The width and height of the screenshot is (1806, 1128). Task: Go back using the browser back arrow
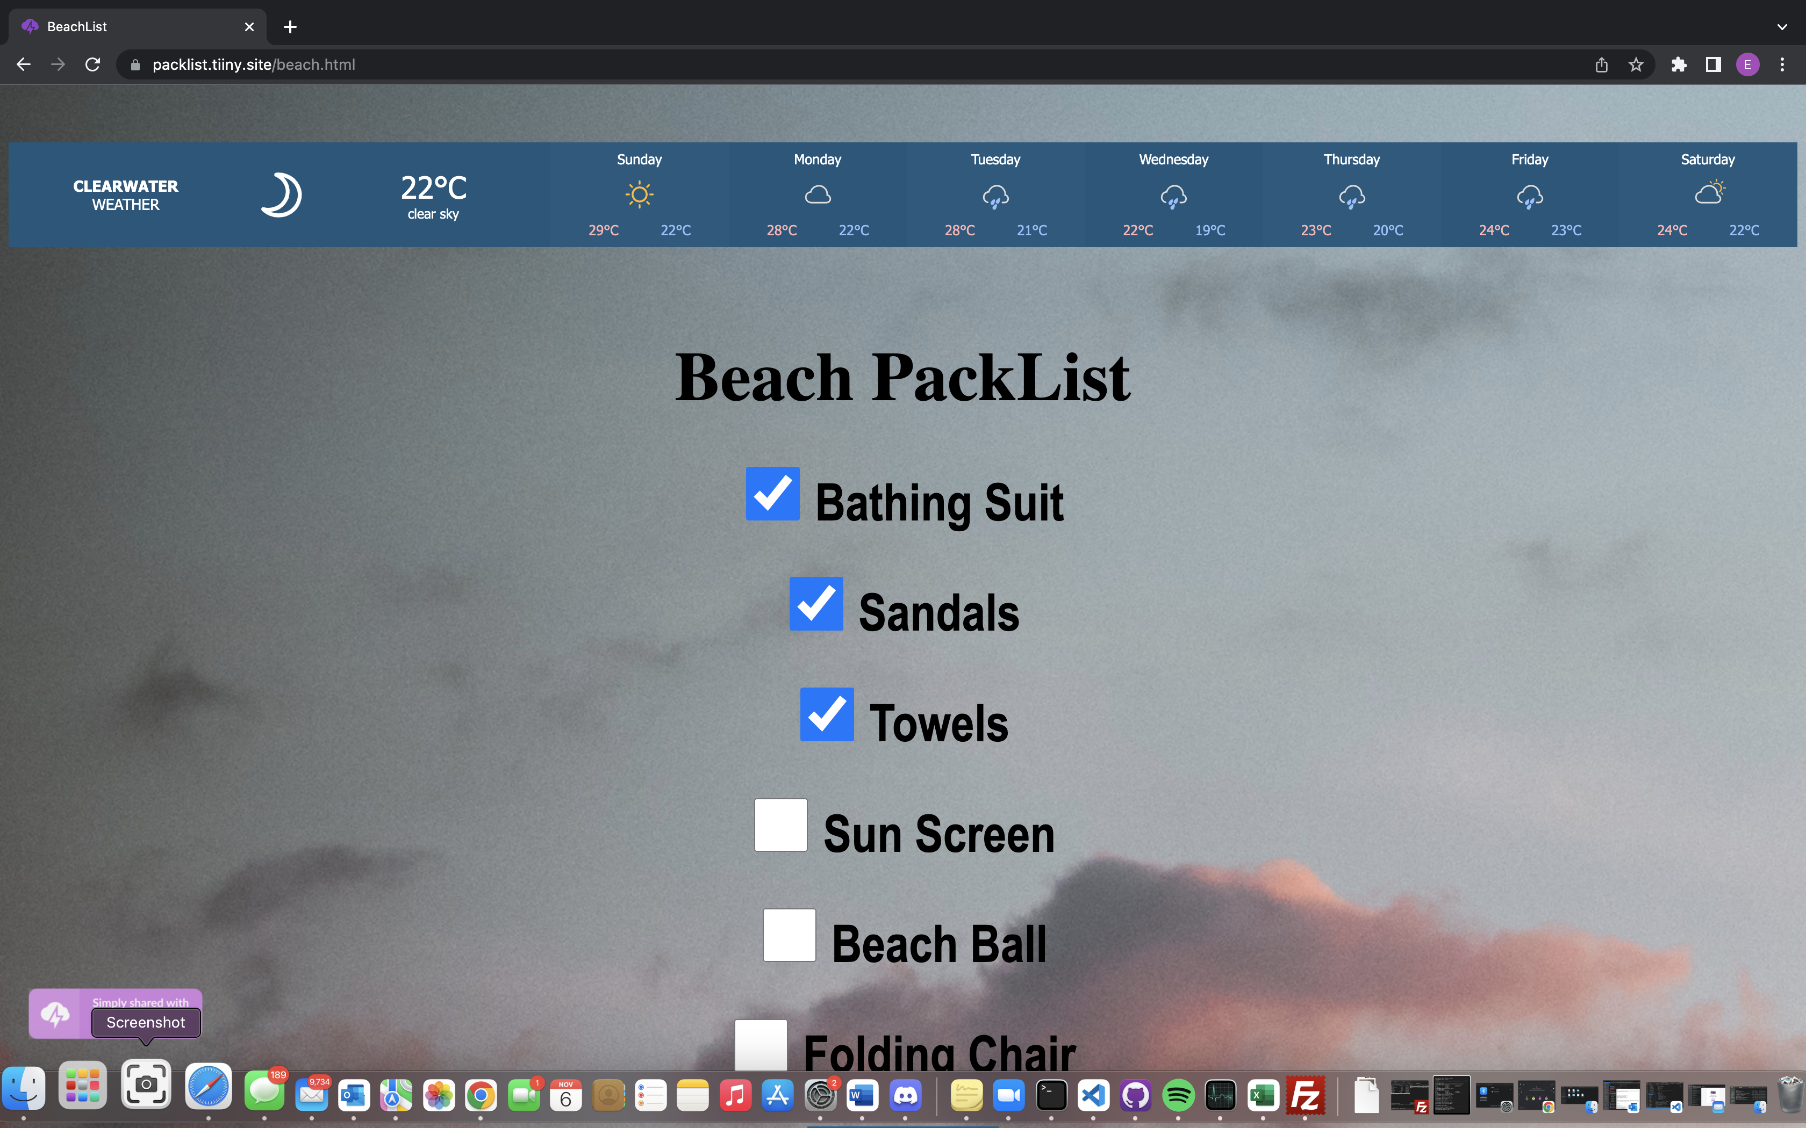coord(24,65)
